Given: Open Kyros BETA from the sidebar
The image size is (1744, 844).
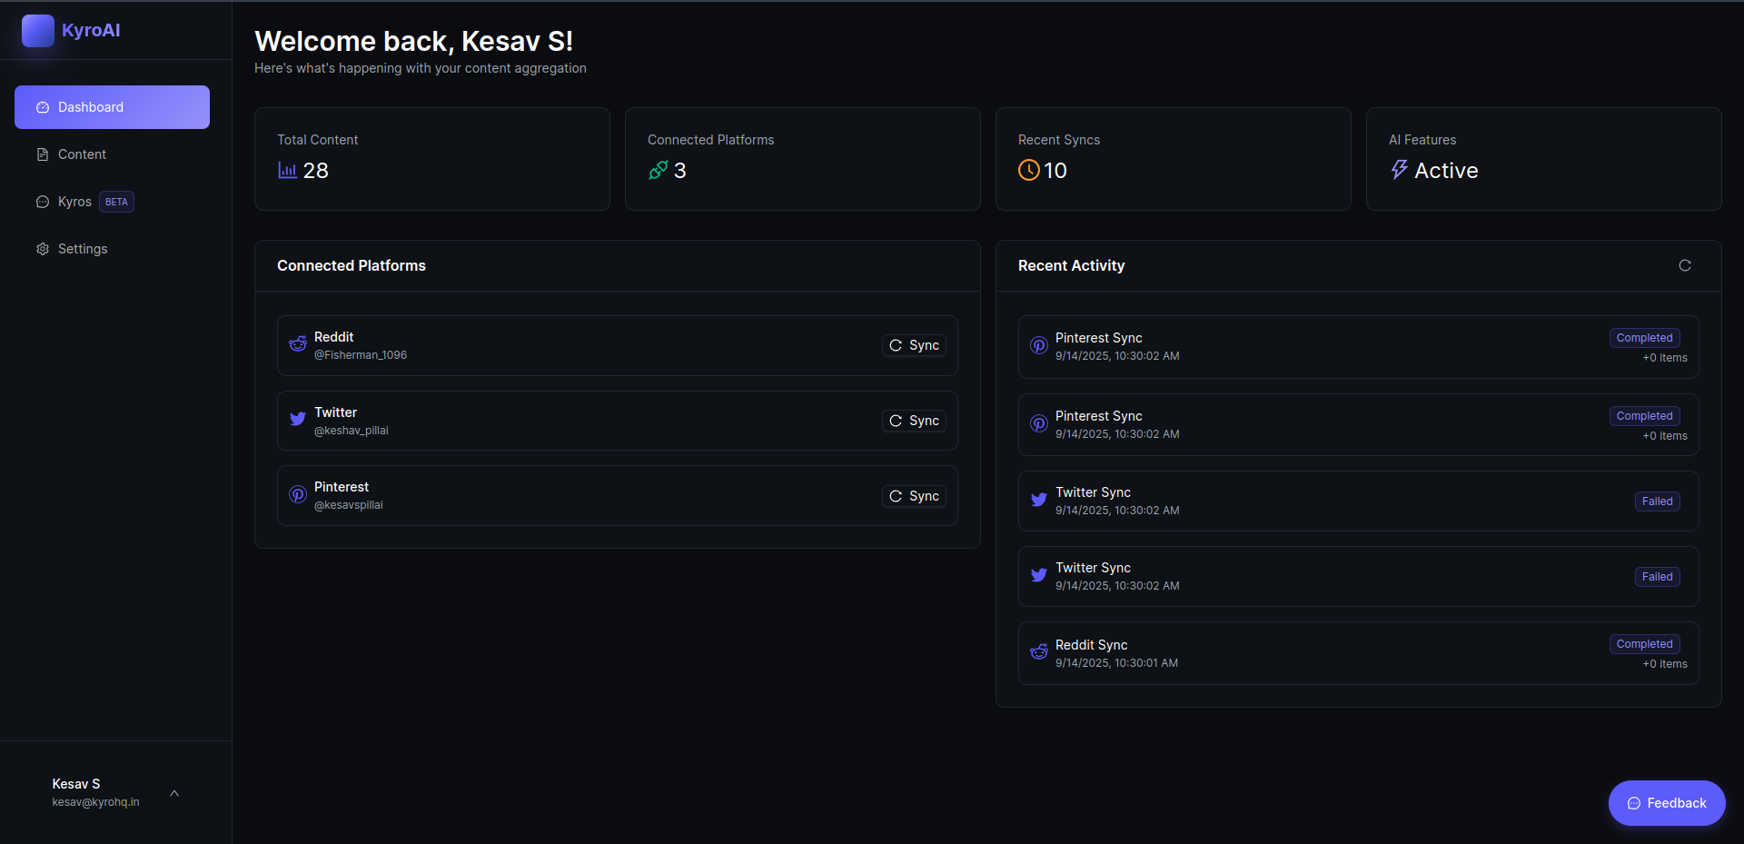Looking at the screenshot, I should 74,201.
